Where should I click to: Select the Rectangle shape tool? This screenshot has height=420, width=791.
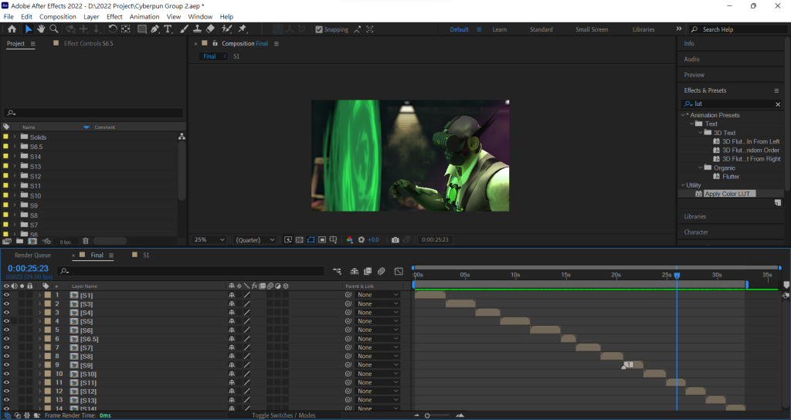(x=142, y=29)
